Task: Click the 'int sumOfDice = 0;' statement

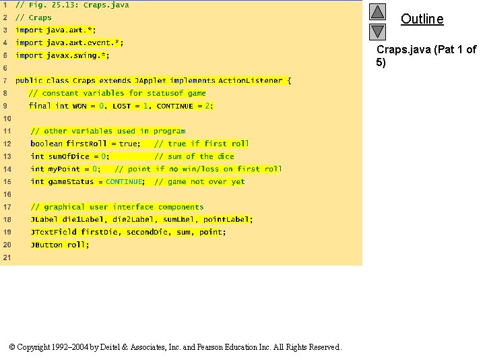Action: pyautogui.click(x=69, y=156)
